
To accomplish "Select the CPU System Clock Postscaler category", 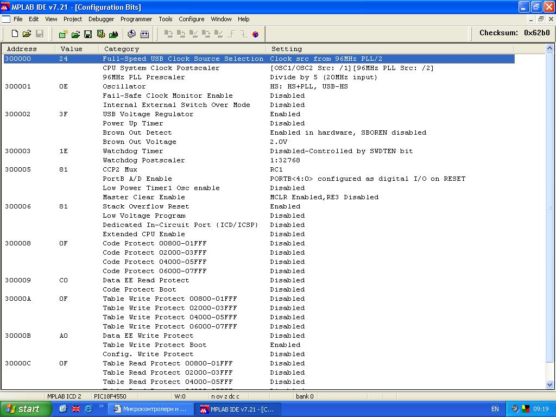I will 161,68.
